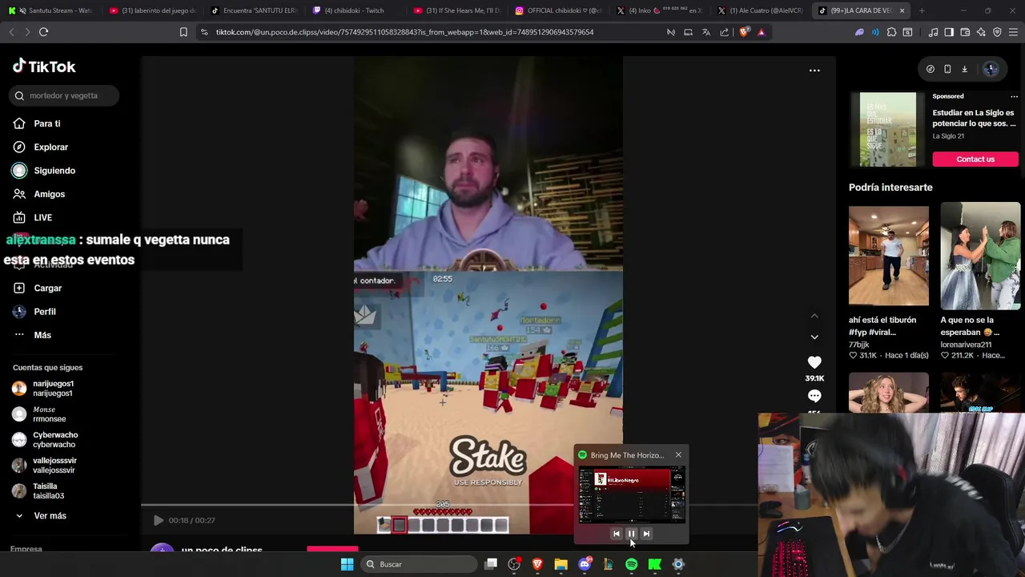Pause playback in Spotify popup
Viewport: 1025px width, 577px height.
[x=631, y=534]
